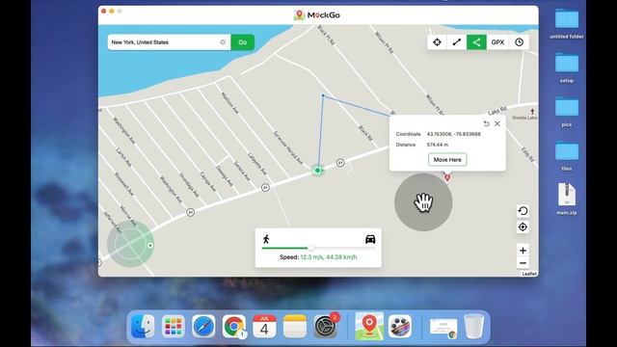Open Notes from the dock
The height and width of the screenshot is (347, 617).
[295, 326]
